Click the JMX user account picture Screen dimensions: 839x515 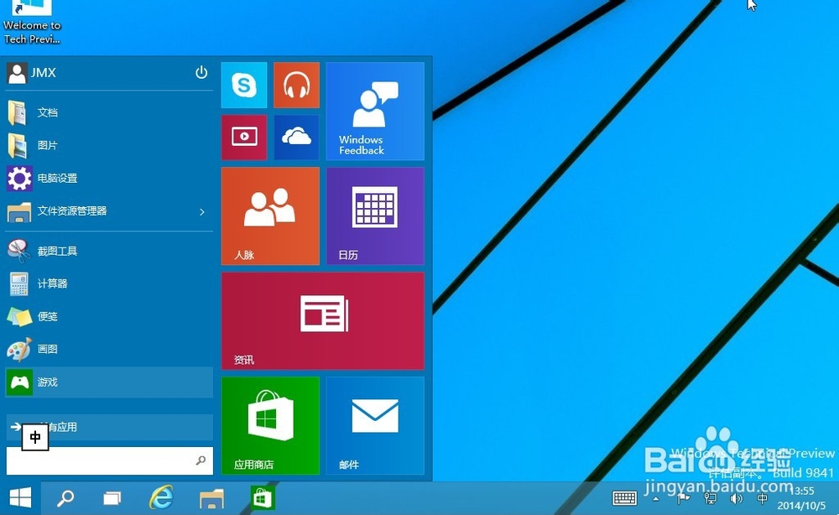pos(17,73)
